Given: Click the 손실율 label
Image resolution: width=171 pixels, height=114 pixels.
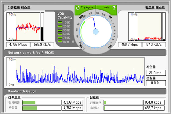Looking at the screenshot, I should (x=151, y=78).
